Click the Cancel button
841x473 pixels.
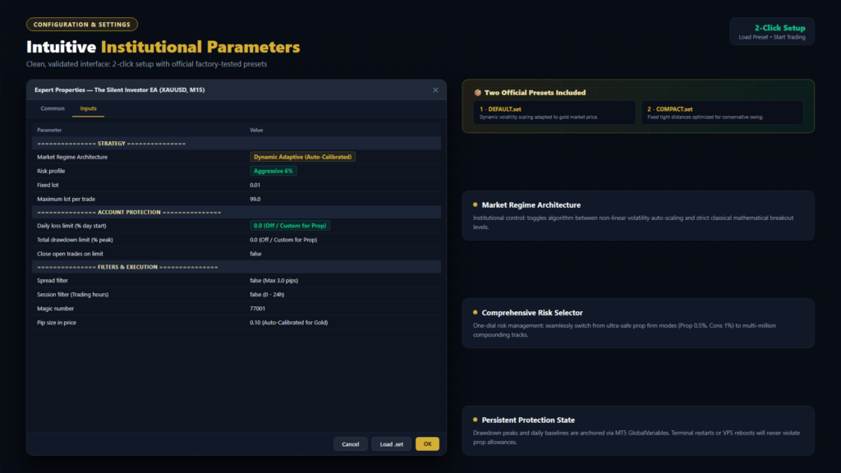[350, 444]
